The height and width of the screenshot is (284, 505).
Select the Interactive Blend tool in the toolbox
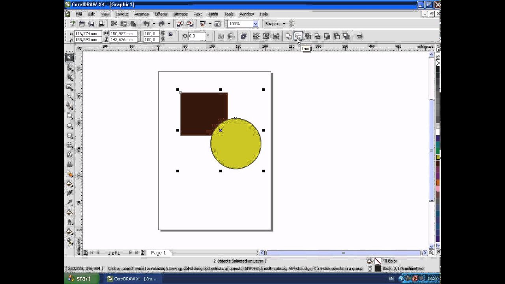[x=69, y=174]
